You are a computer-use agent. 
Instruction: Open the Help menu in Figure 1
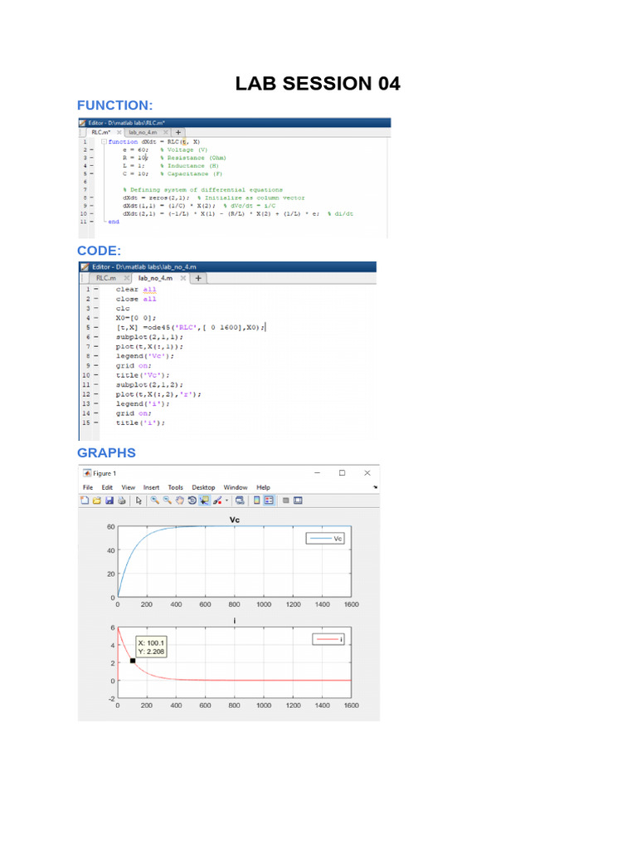(263, 487)
